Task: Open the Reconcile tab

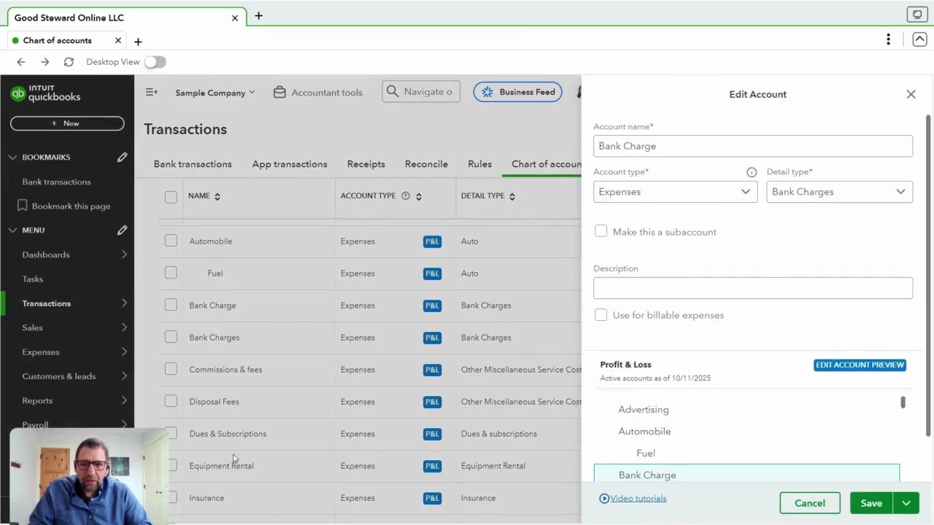Action: click(426, 164)
